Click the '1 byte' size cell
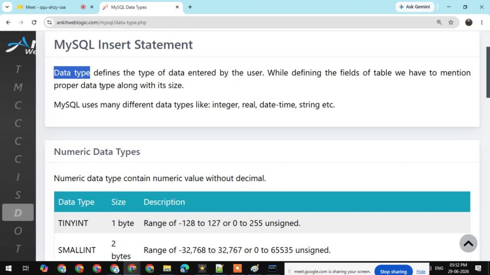 coord(122,223)
